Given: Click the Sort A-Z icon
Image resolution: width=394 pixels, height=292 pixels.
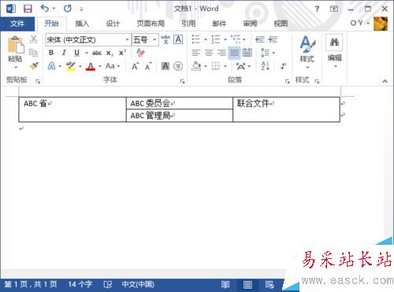Looking at the screenshot, I should point(266,66).
